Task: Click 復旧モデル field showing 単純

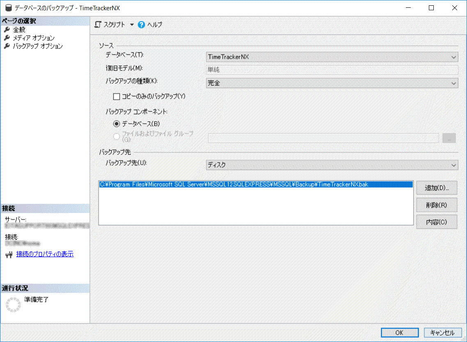Action: (332, 70)
